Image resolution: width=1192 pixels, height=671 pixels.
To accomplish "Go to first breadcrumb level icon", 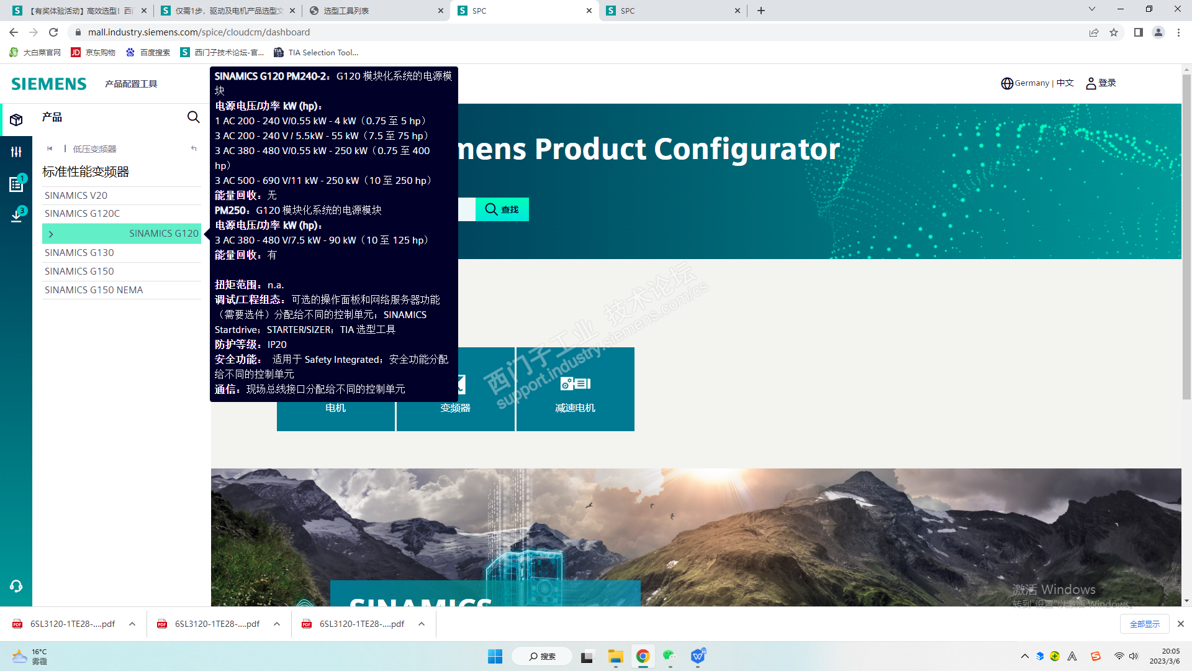I will pos(50,148).
